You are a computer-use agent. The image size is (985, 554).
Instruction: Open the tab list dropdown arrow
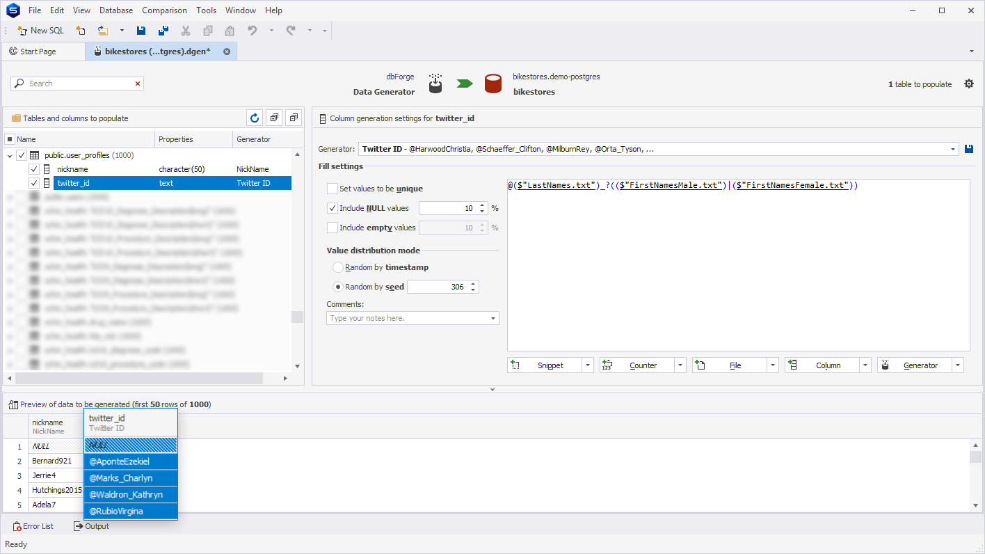pos(971,52)
